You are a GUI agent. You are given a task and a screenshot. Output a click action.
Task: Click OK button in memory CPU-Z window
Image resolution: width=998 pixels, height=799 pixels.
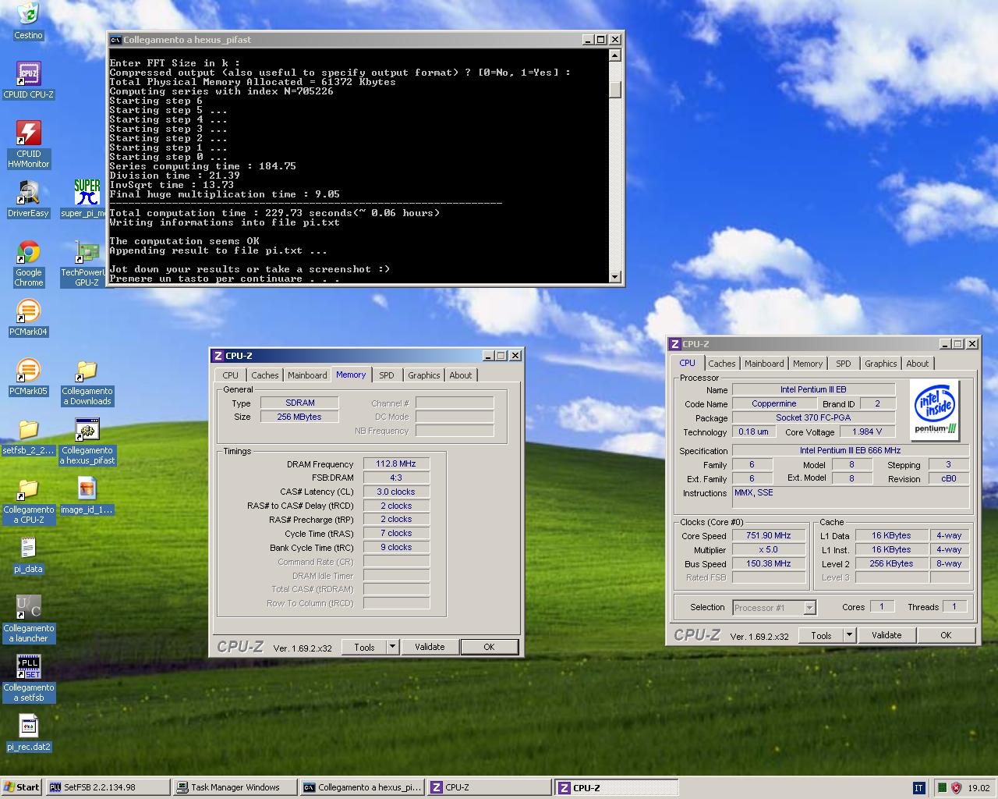tap(489, 647)
